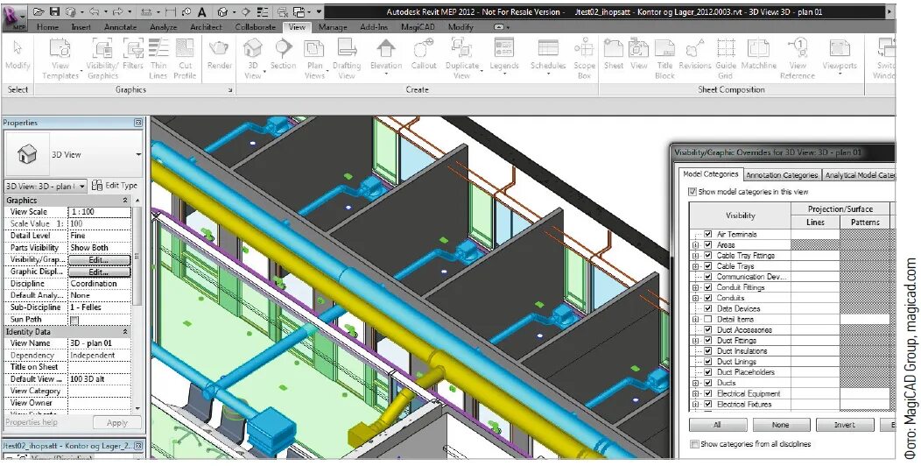Click Save icon in quick access toolbar
The image size is (921, 466).
(54, 11)
